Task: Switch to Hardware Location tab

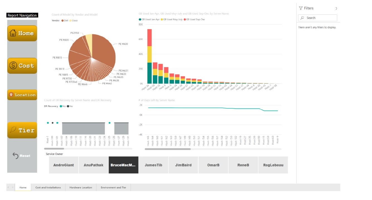Action: [81, 187]
